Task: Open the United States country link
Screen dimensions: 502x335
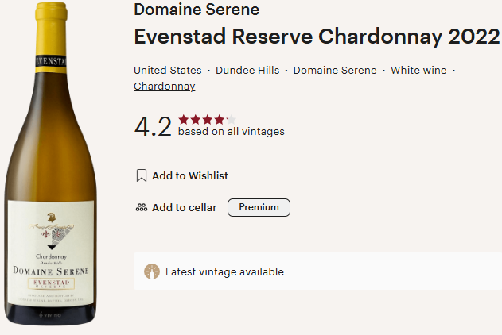Action: point(167,71)
